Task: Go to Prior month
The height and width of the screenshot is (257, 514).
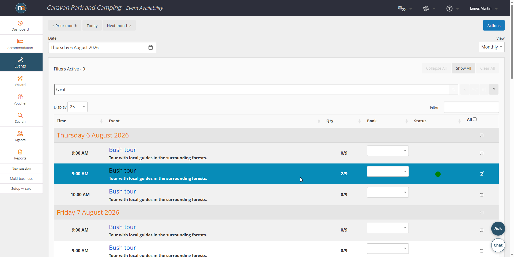Action: coord(65,26)
